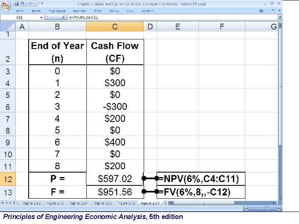Switch to Figure 2.15 sheet tab

pos(103,203)
